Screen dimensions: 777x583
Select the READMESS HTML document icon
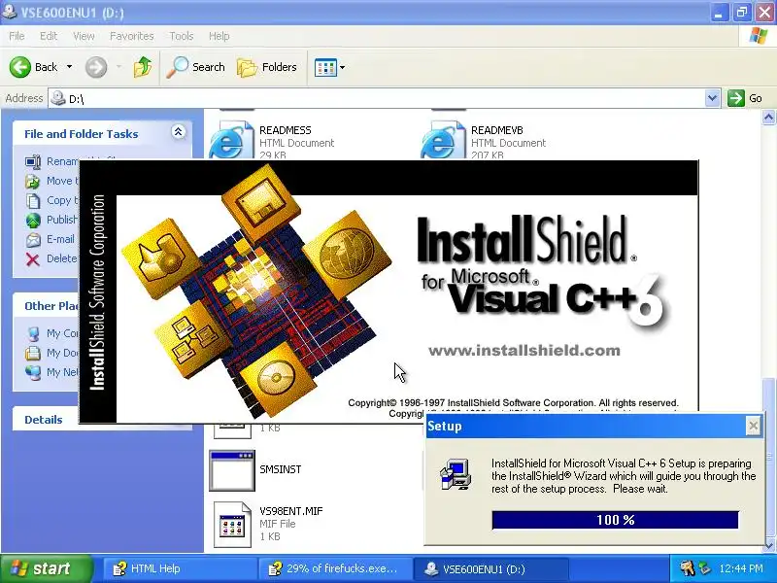231,140
